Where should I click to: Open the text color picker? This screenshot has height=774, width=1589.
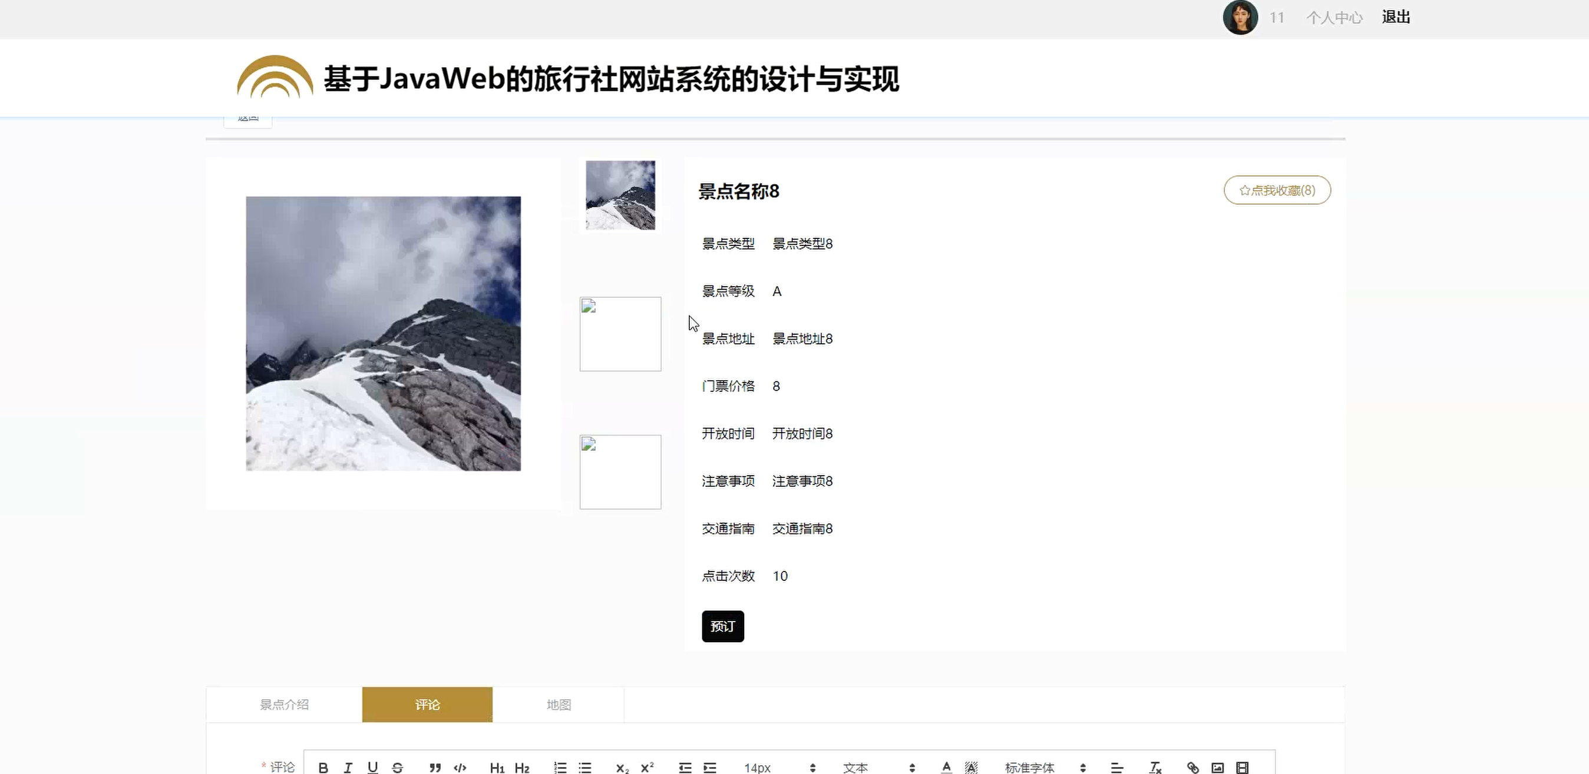946,767
